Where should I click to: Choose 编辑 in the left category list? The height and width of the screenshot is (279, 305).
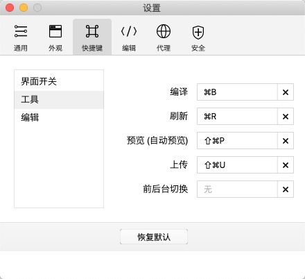(59, 117)
